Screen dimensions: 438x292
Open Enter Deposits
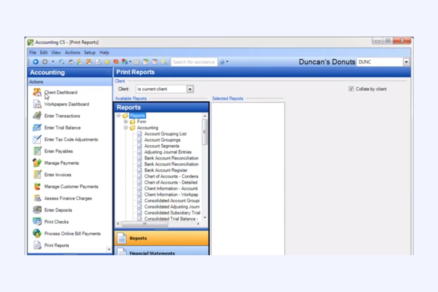click(58, 210)
